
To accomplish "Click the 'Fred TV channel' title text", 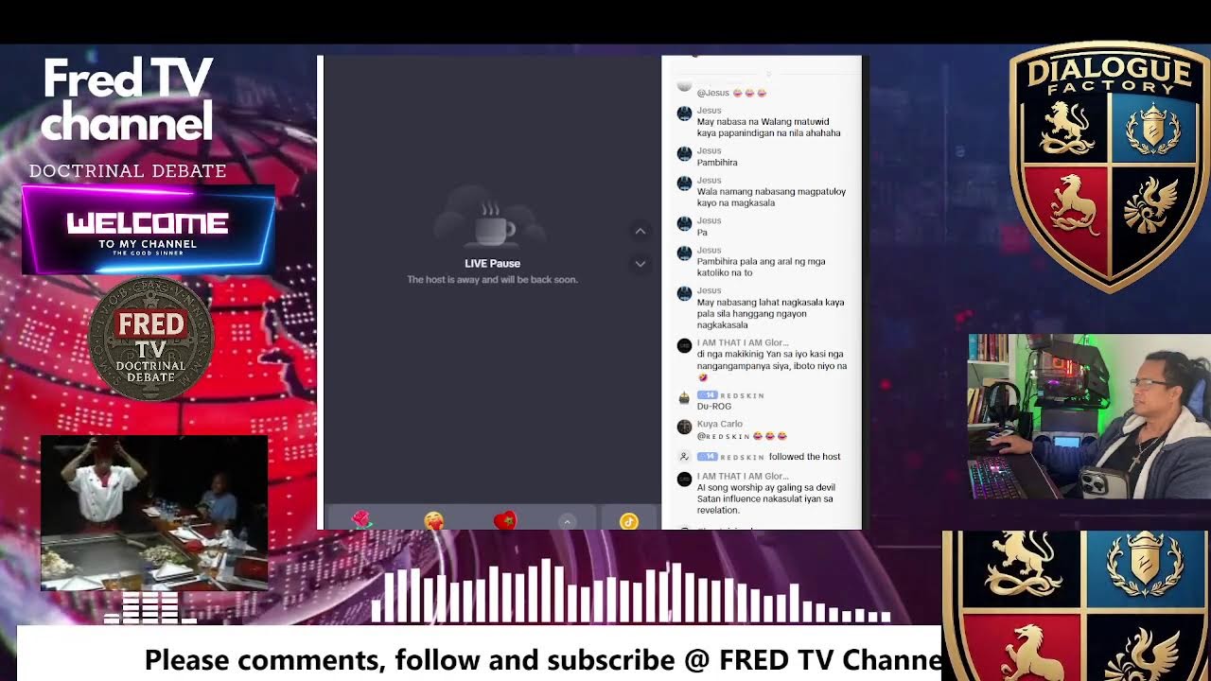I will point(128,99).
